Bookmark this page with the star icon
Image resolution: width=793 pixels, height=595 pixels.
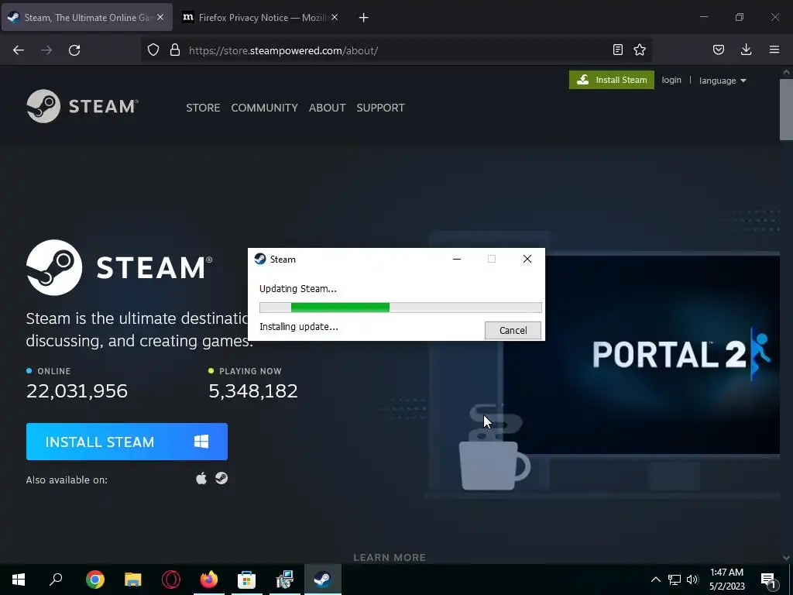click(640, 50)
